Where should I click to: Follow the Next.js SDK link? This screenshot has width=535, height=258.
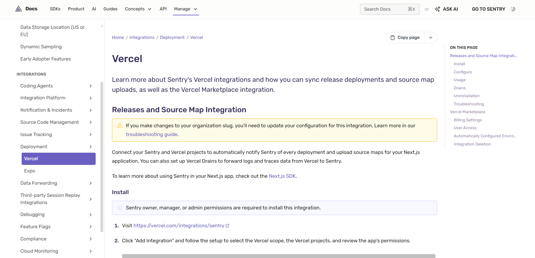[282, 176]
